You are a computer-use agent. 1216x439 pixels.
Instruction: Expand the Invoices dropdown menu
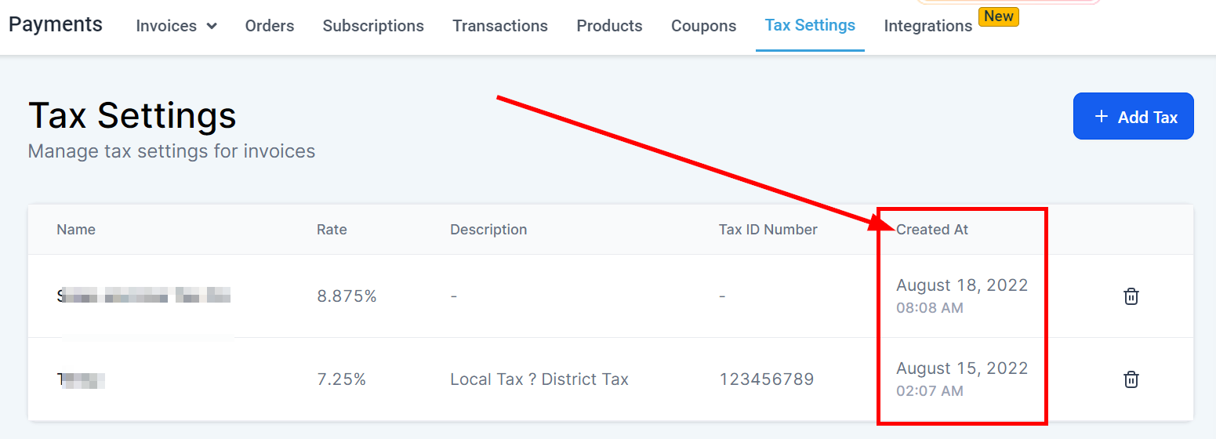tap(176, 26)
